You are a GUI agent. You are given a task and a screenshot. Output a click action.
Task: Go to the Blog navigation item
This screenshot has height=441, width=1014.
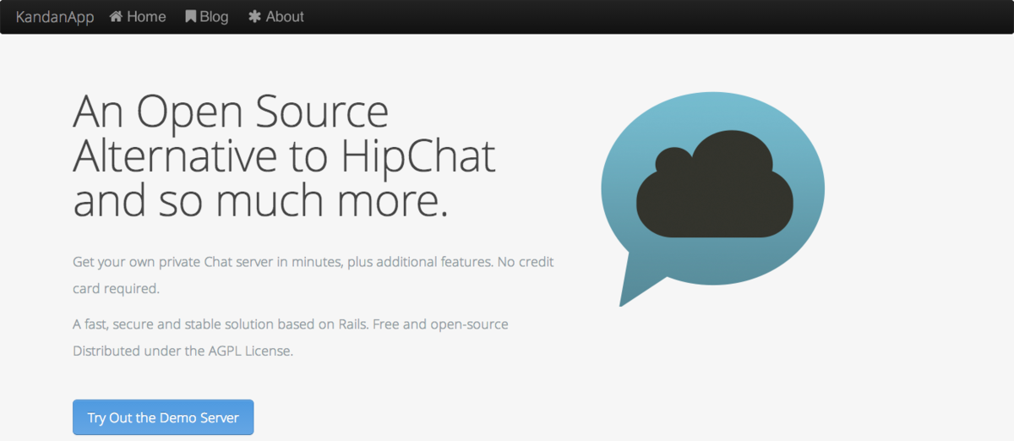[x=214, y=17]
